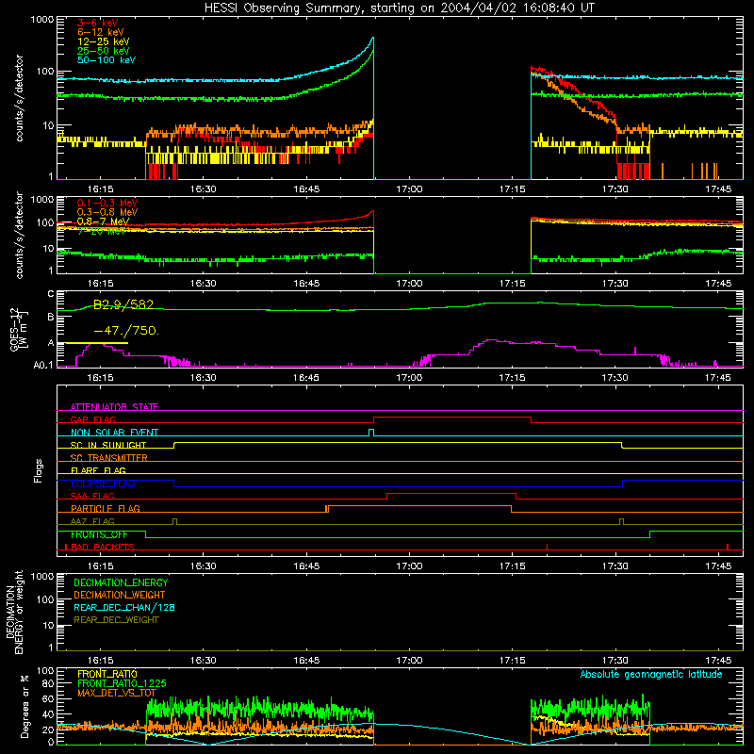754x754 pixels.
Task: Click the ATTENUATOR_STATE flag label
Action: click(114, 407)
